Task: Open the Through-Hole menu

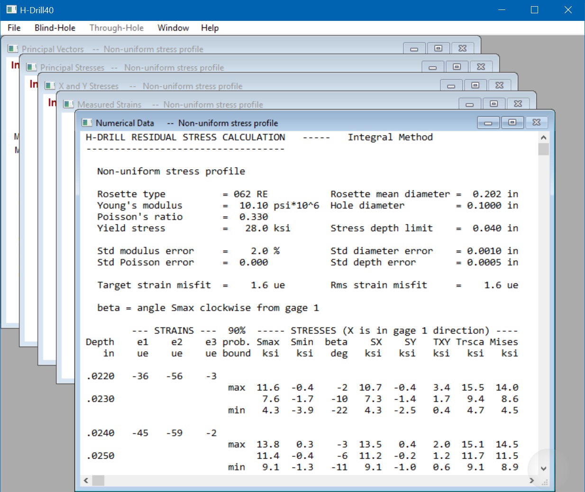Action: pos(117,28)
